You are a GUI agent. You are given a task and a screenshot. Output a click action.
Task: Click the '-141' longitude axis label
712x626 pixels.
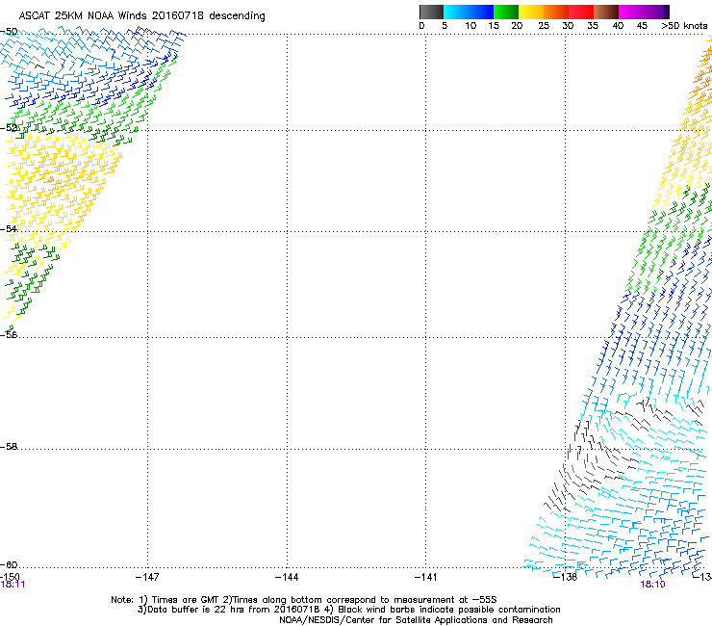click(426, 577)
